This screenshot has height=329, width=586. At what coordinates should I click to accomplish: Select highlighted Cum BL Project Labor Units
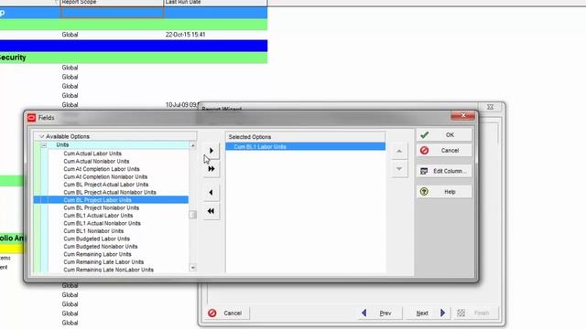click(x=111, y=200)
